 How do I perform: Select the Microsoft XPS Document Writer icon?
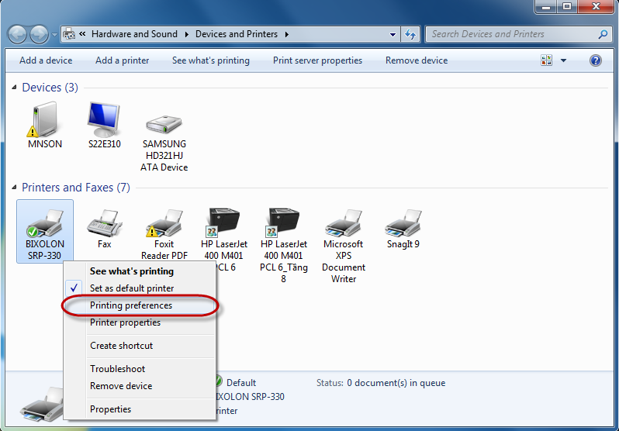tap(343, 223)
